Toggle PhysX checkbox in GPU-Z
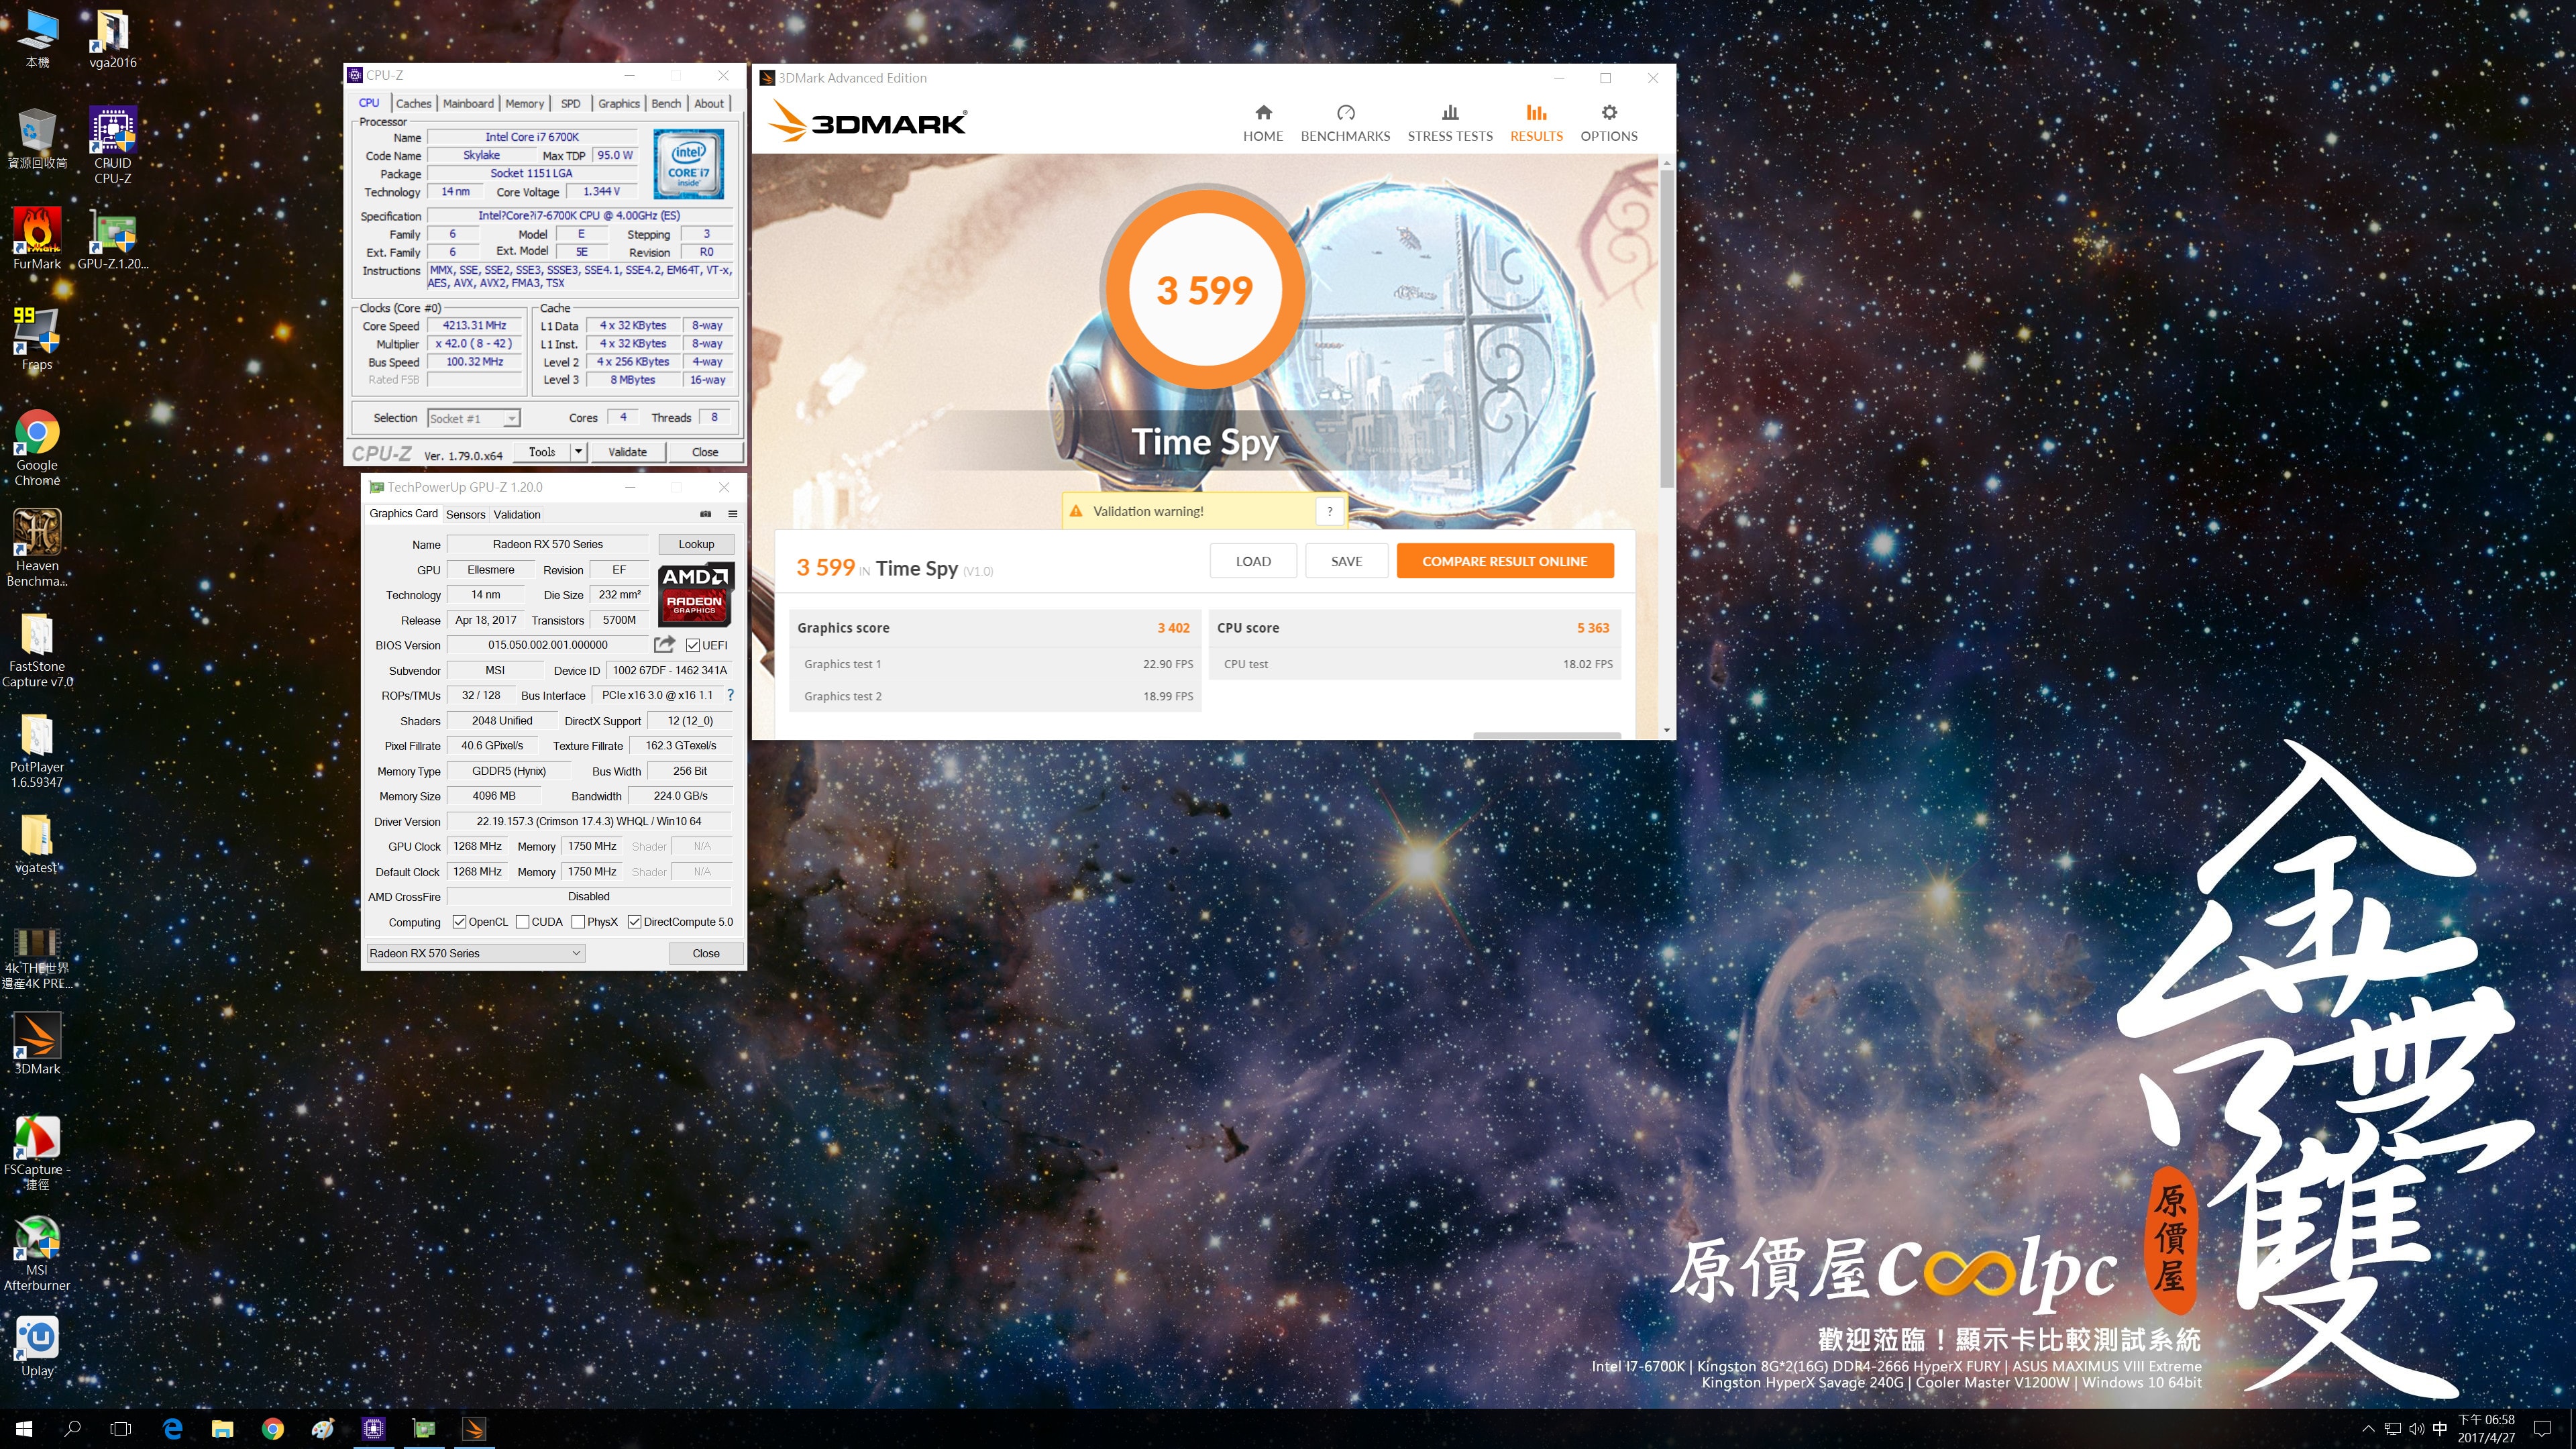The width and height of the screenshot is (2576, 1449). (578, 922)
